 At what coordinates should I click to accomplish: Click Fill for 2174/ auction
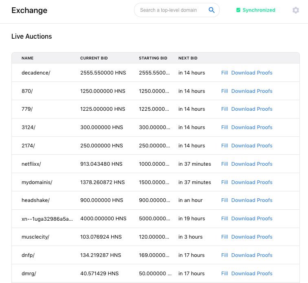224,145
